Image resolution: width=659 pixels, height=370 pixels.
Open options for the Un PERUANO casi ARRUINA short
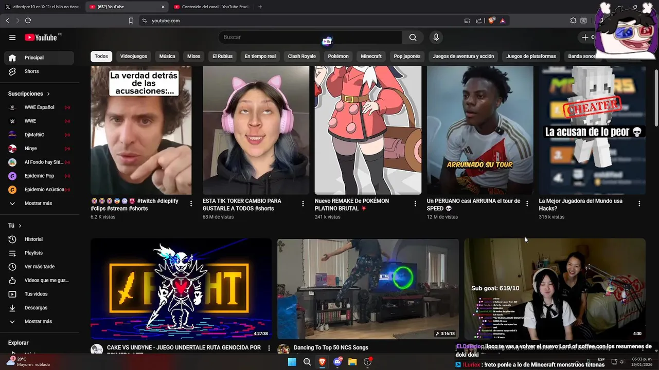(527, 203)
